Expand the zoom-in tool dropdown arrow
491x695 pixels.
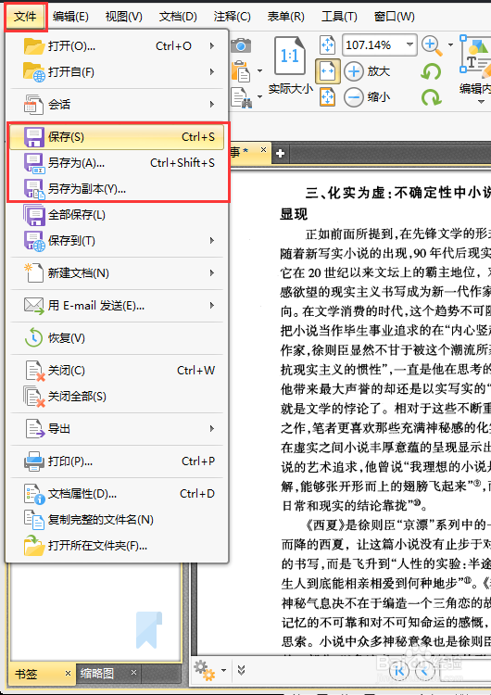450,44
